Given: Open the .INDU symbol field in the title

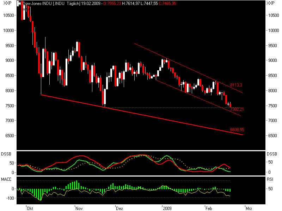Looking at the screenshot, I should point(49,4).
